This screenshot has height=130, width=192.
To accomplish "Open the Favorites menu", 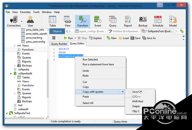I will click(25, 12).
